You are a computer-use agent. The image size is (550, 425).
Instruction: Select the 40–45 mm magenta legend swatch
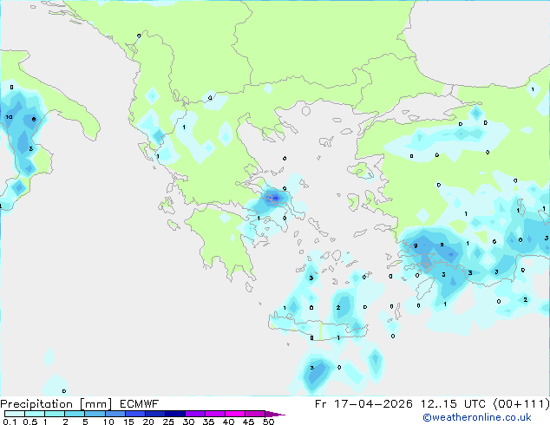[x=235, y=414]
